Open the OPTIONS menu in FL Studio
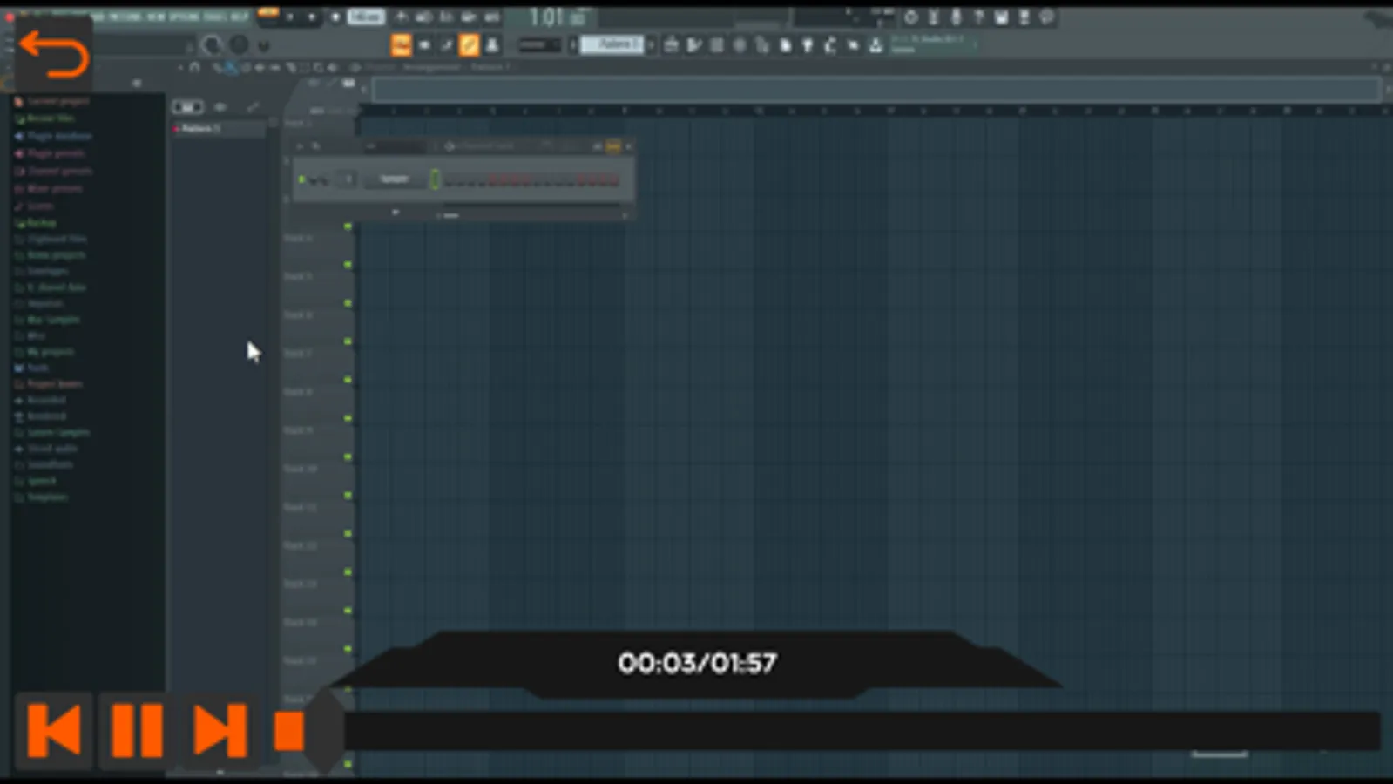 pyautogui.click(x=185, y=17)
